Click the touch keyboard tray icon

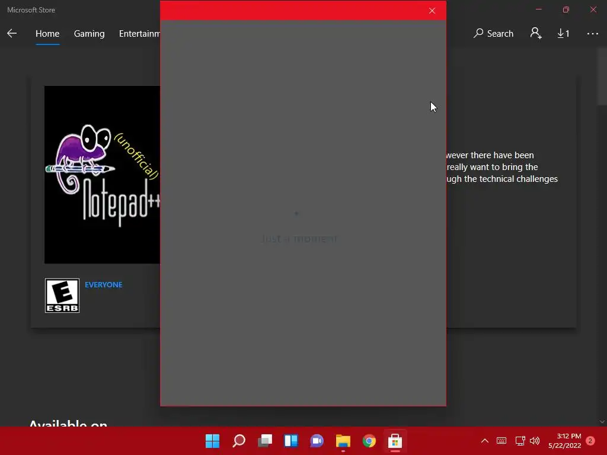[501, 441]
